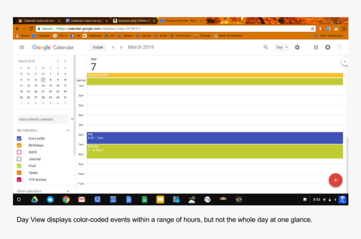Open the Day view dropdown
Viewport: 361px width, 239px height.
282,47
